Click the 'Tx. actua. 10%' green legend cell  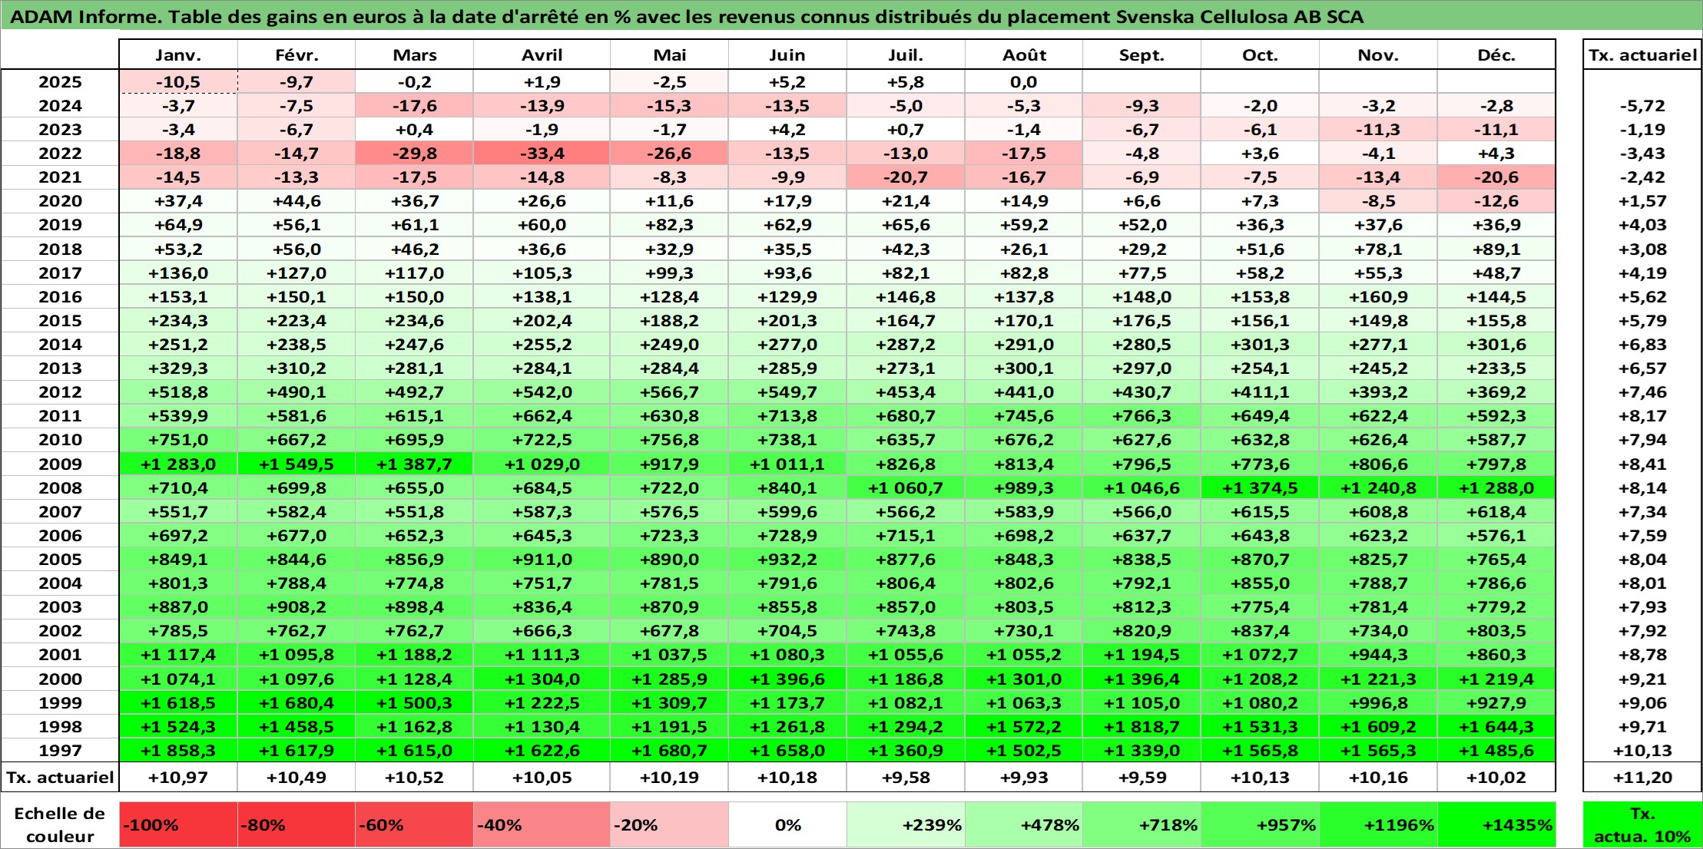(x=1642, y=825)
